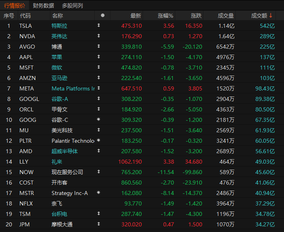Sort by the 最新 column header
The image size is (284, 232).
(136, 16)
